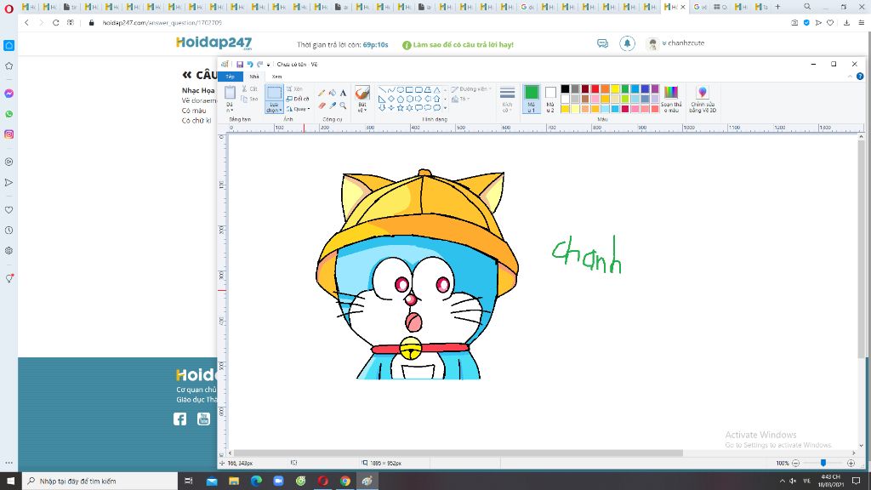Click the Redo arrow in Paint title bar
Viewport: 871px width, 490px height.
coord(259,65)
